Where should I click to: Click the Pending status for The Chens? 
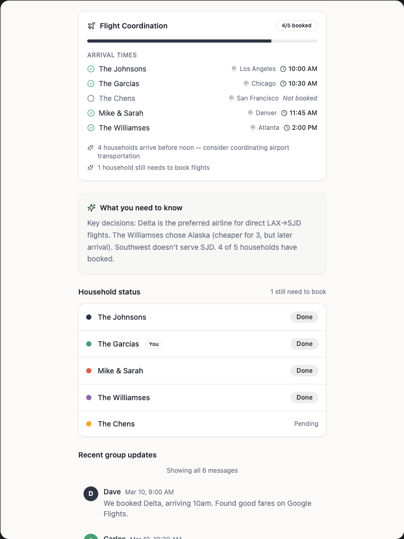click(306, 424)
